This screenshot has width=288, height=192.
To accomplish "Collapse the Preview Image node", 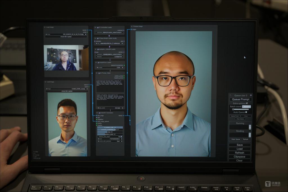I will coord(132,26).
